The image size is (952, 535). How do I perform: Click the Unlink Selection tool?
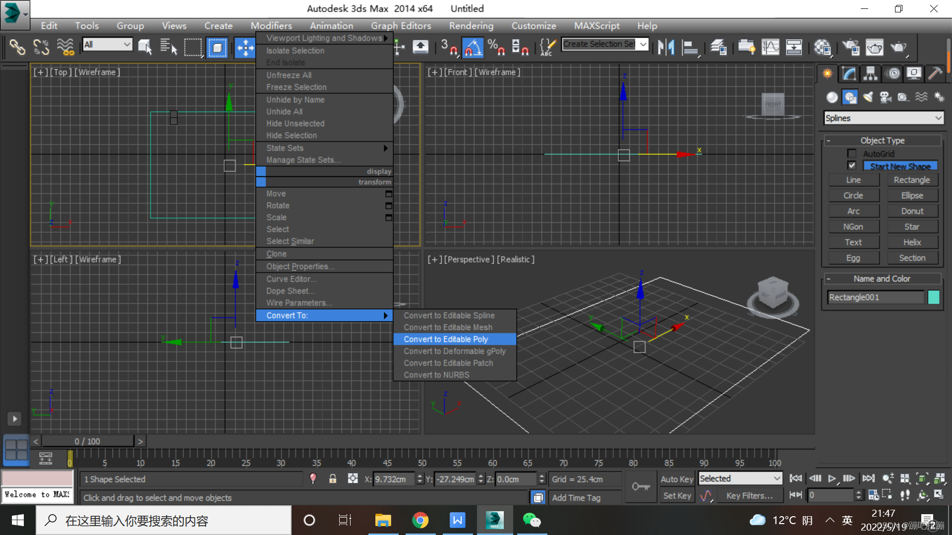[41, 47]
